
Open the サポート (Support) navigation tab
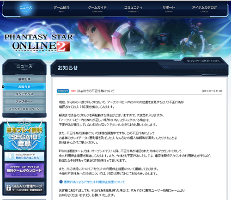pos(169,9)
